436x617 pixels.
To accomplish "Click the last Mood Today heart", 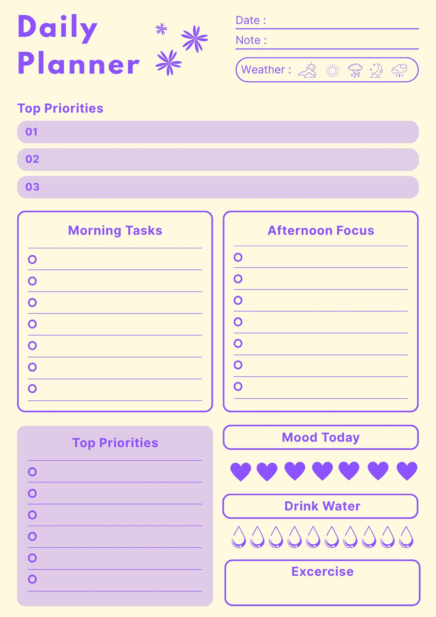I will click(x=407, y=471).
